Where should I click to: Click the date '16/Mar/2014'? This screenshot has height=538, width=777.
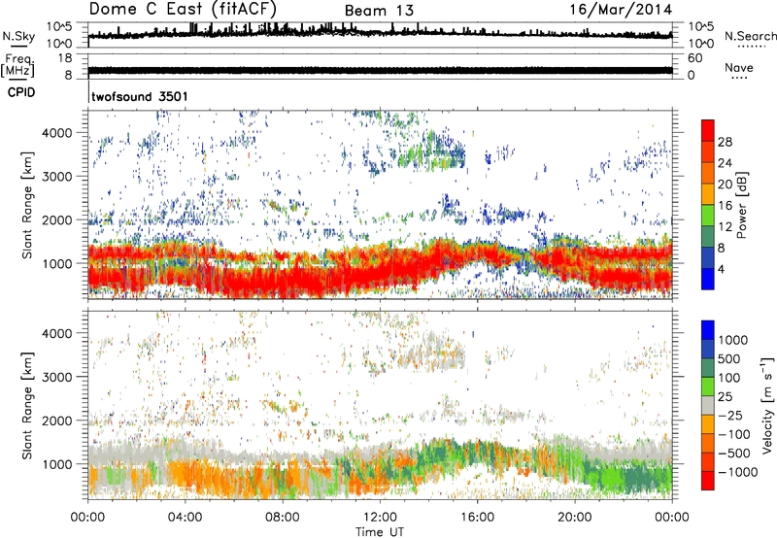coord(621,10)
